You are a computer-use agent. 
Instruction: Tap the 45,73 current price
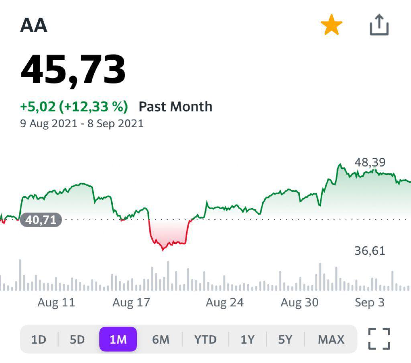[x=73, y=69]
